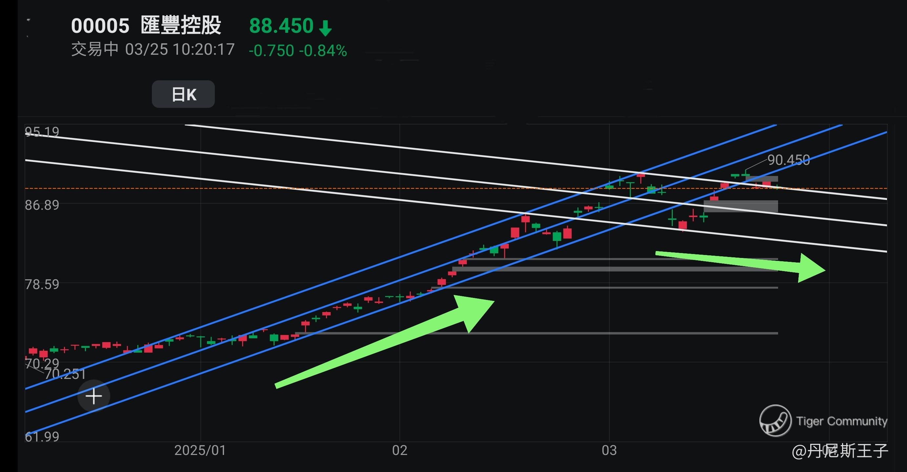
Task: Click the 95.19 price axis label
Action: click(42, 132)
